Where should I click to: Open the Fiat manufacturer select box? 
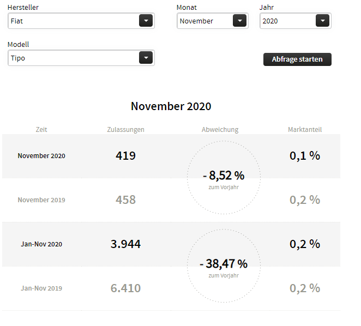tap(74, 21)
